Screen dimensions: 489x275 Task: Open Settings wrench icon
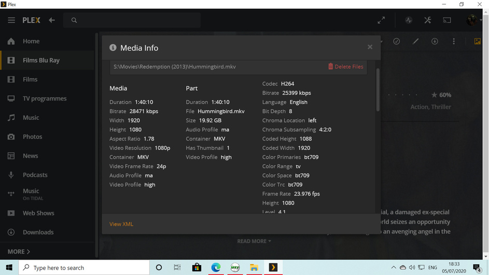428,20
